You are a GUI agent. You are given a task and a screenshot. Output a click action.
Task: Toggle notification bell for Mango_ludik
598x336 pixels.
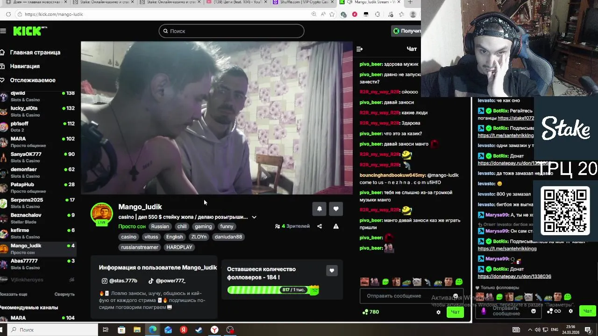tap(320, 209)
